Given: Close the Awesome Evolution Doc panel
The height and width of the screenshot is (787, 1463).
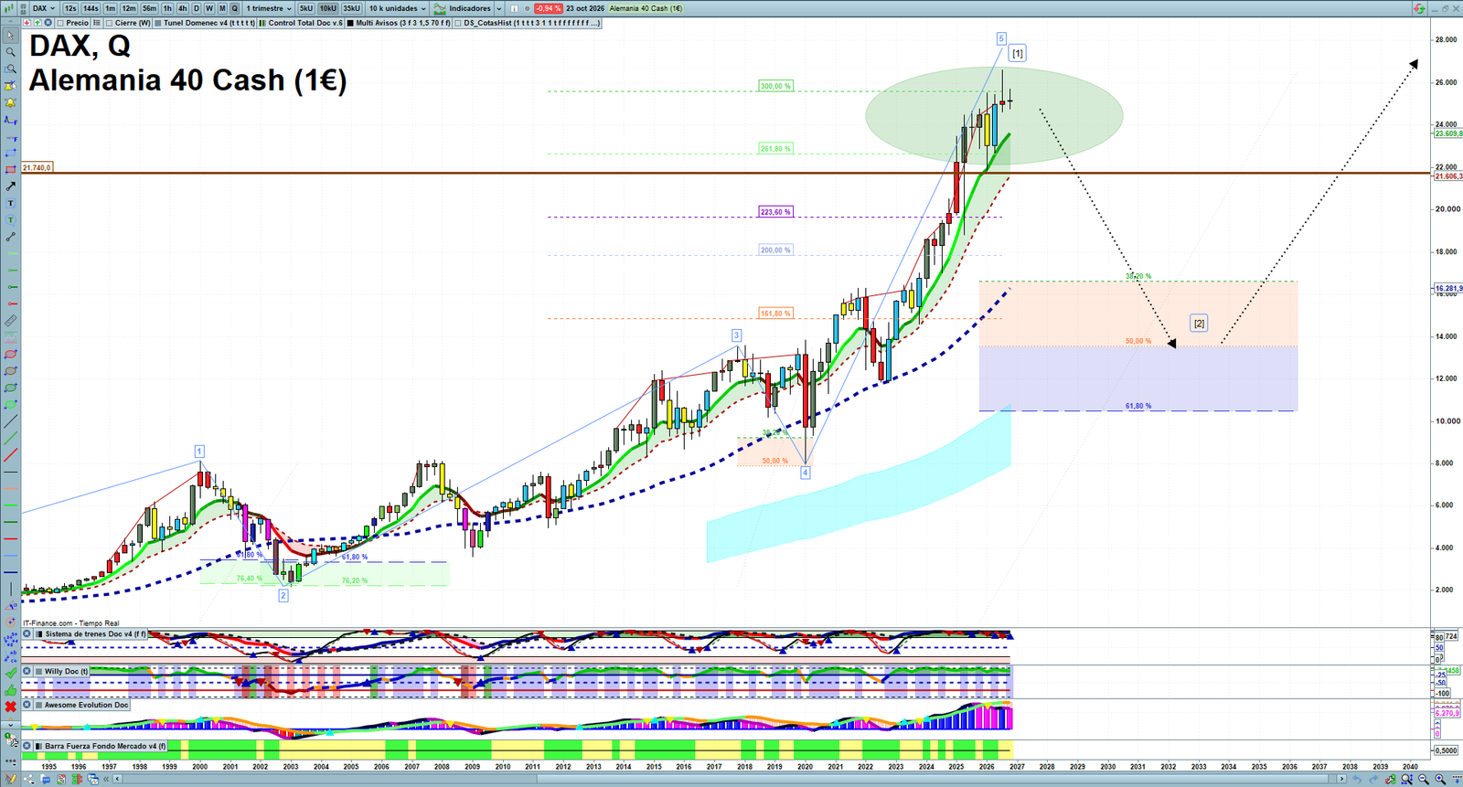Looking at the screenshot, I should pos(27,705).
